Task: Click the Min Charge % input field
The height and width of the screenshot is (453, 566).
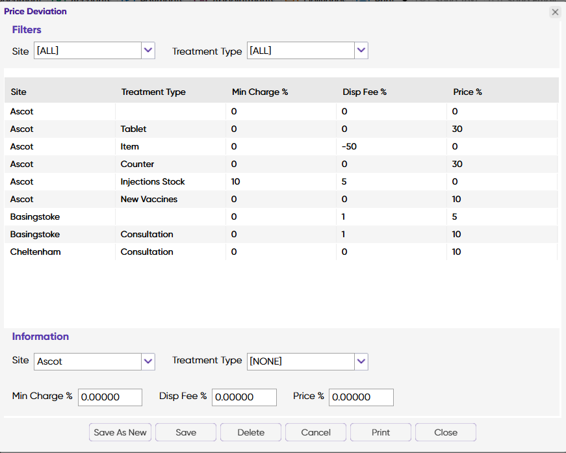Action: click(110, 397)
